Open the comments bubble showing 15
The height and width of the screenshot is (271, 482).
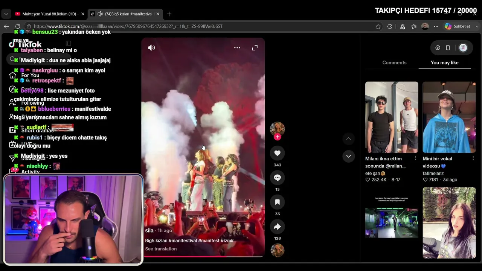pyautogui.click(x=278, y=178)
